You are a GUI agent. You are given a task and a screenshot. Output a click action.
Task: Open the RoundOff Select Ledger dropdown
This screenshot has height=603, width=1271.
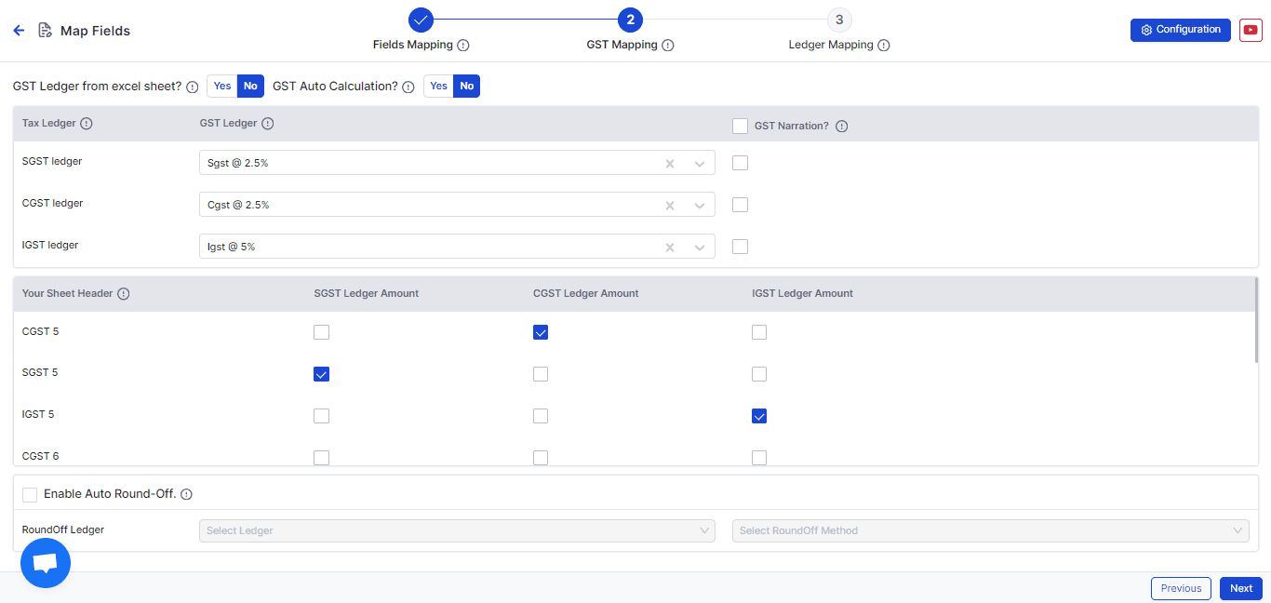pyautogui.click(x=457, y=530)
